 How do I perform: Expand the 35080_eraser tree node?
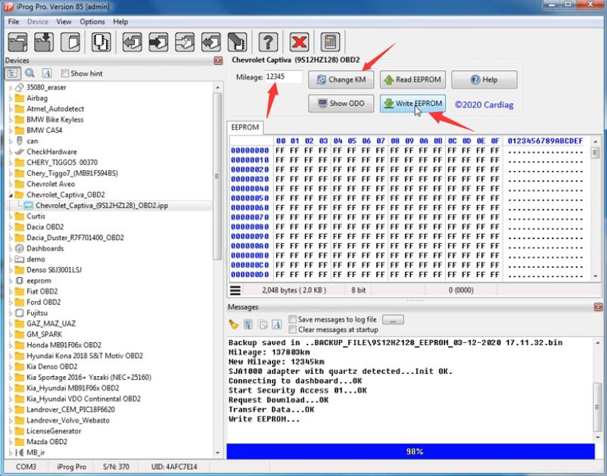[x=11, y=88]
